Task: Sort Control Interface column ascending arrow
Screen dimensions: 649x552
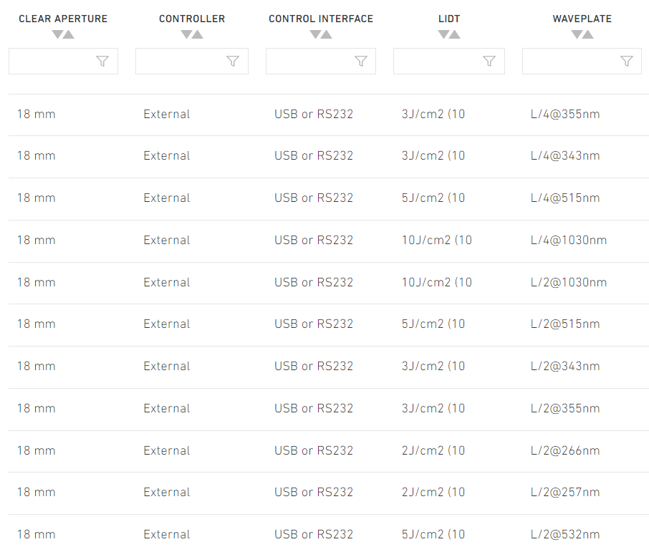Action: pos(327,34)
